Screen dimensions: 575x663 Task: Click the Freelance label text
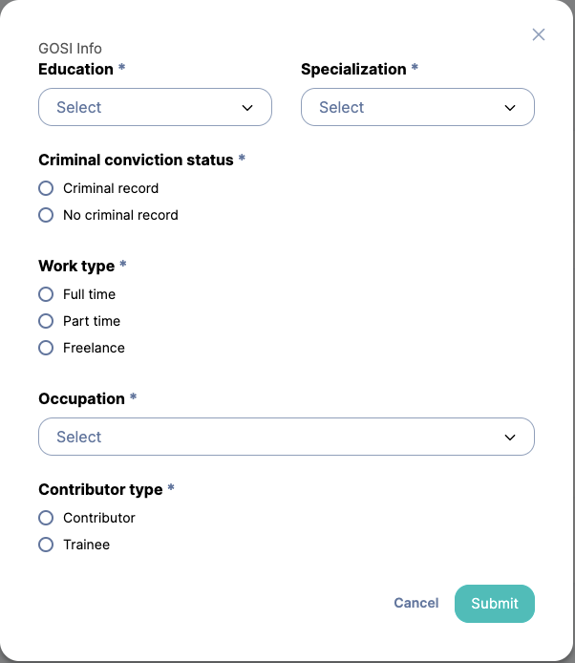tap(94, 348)
